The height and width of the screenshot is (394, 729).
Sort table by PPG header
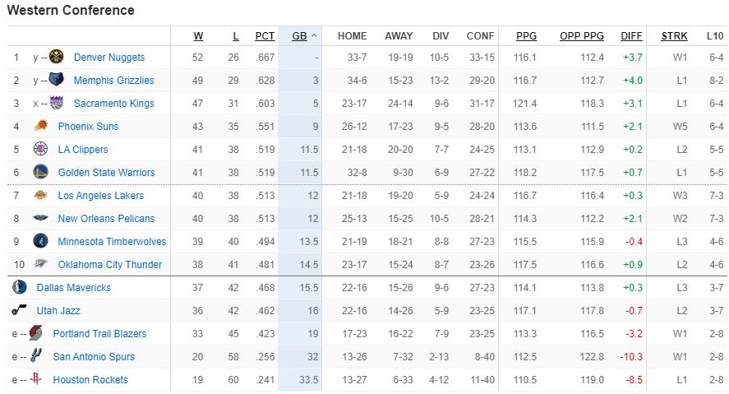point(526,36)
